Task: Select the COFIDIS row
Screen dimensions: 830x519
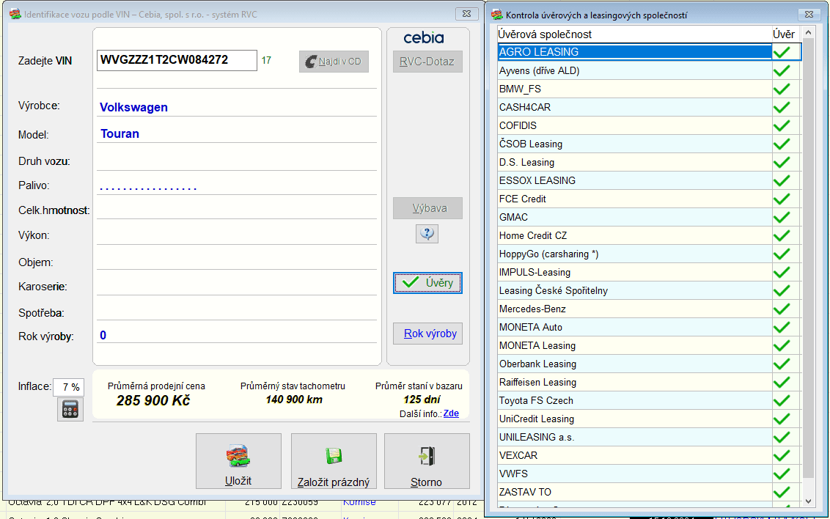Action: (649, 125)
